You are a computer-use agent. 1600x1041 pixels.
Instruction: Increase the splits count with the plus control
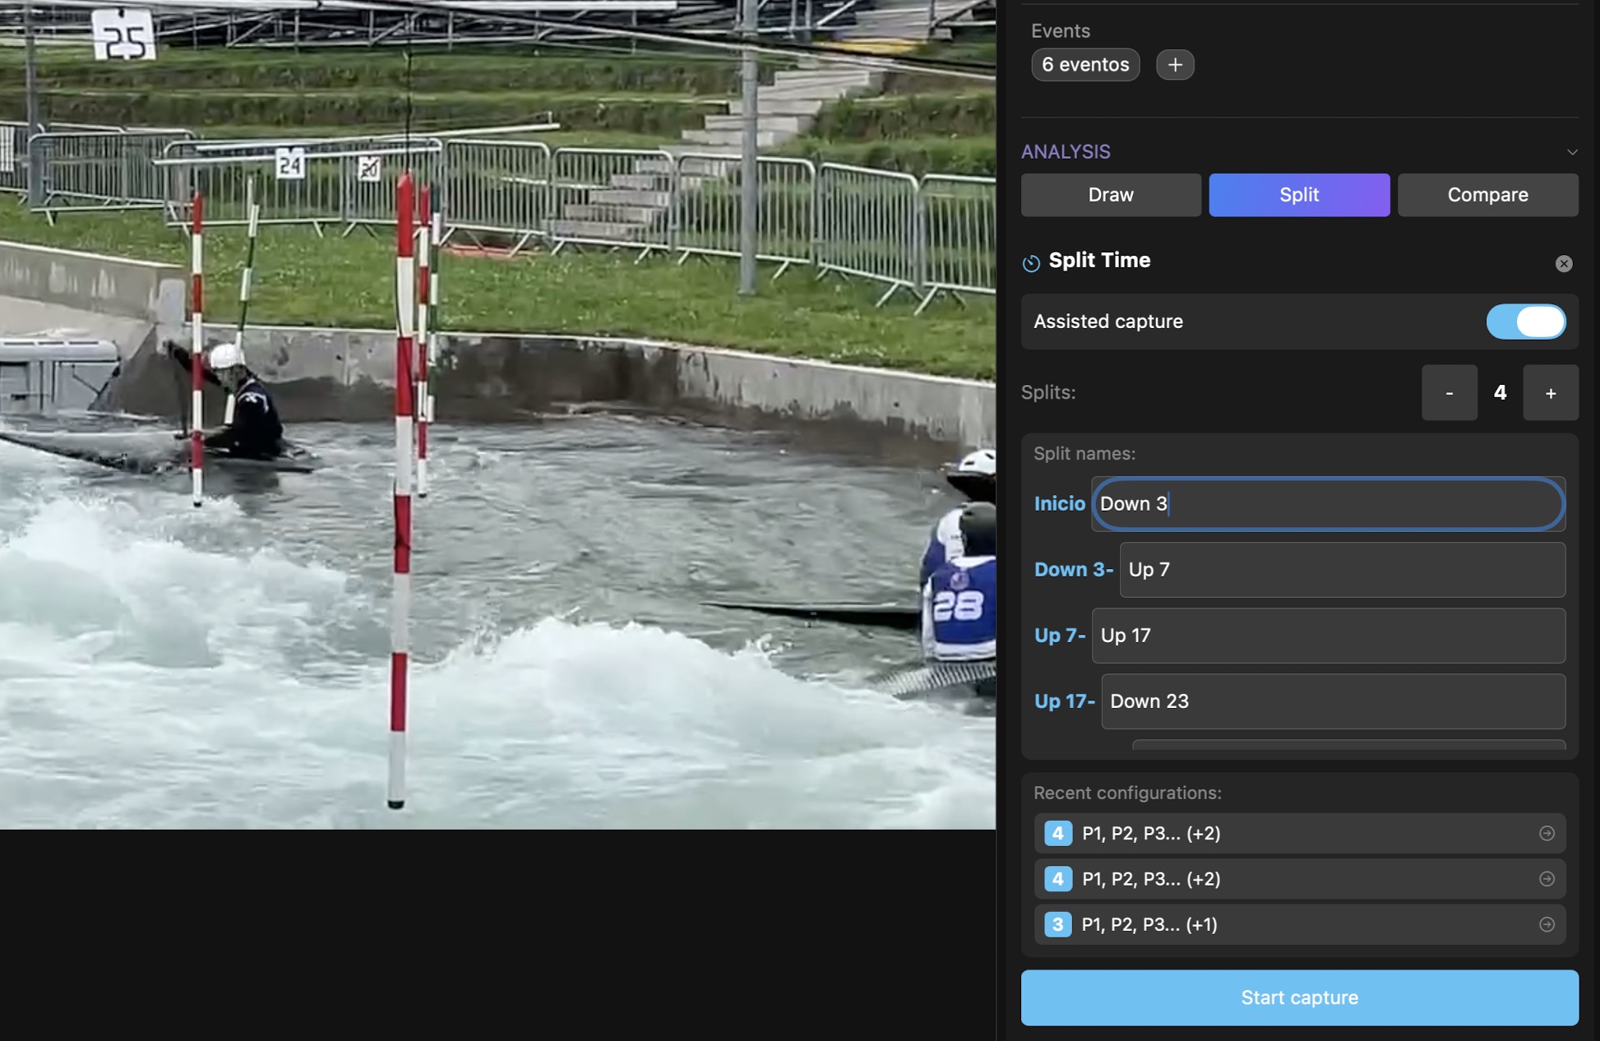pos(1551,392)
